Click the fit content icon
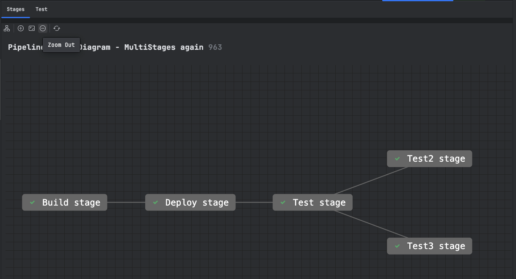The image size is (516, 279). tap(32, 28)
